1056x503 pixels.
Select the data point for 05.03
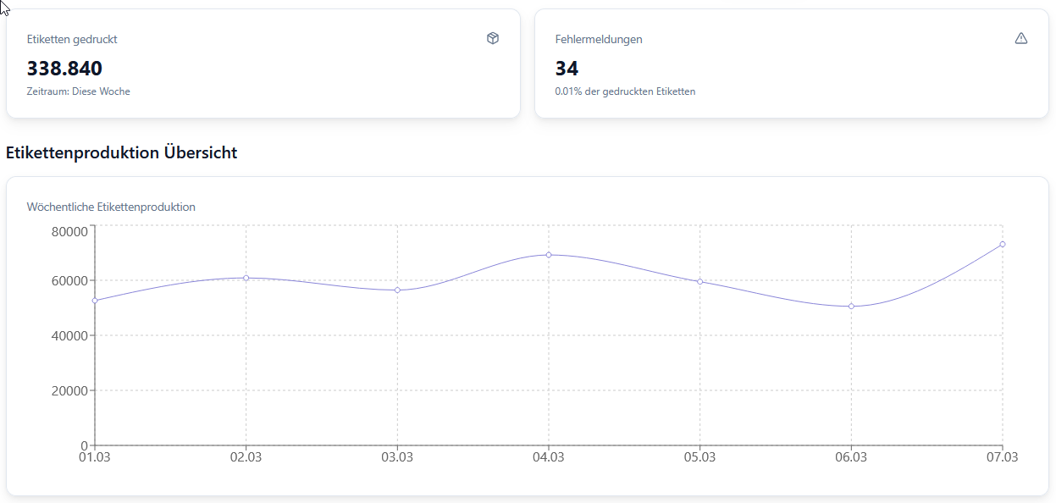tap(699, 281)
